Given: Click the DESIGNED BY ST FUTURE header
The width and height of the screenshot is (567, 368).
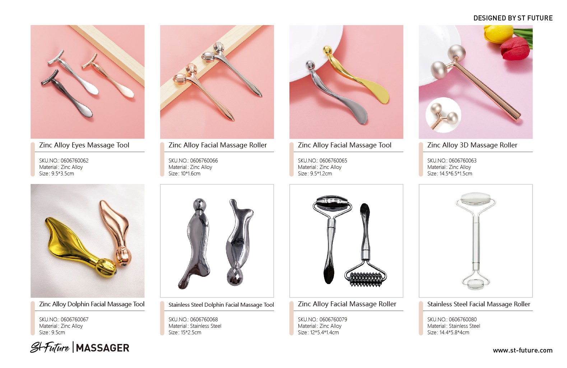Looking at the screenshot, I should (x=513, y=18).
